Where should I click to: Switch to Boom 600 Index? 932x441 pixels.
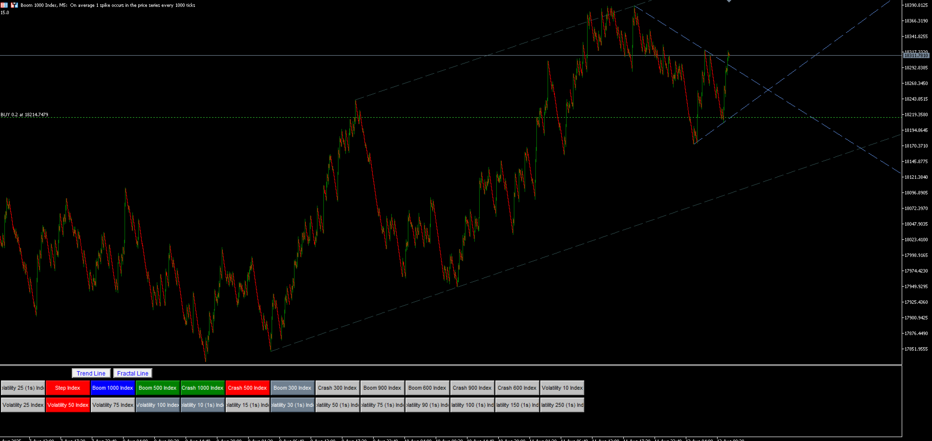[x=427, y=388]
